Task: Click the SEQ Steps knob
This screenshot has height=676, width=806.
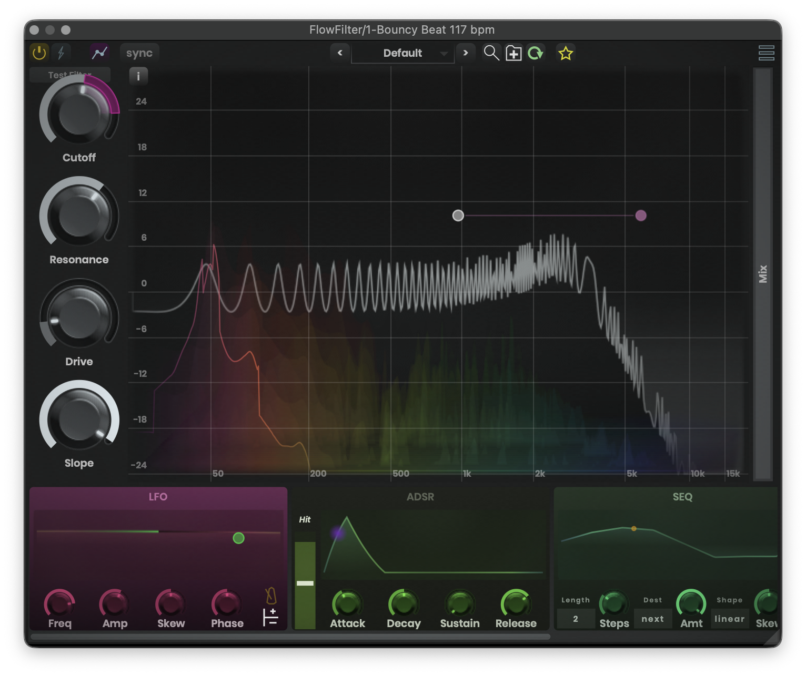Action: click(614, 605)
